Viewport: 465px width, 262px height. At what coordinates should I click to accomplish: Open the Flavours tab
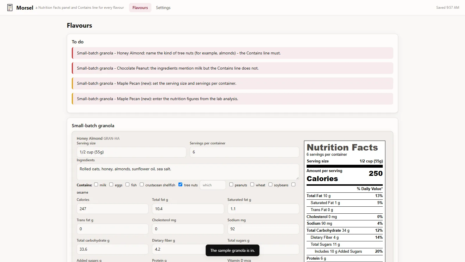click(140, 8)
